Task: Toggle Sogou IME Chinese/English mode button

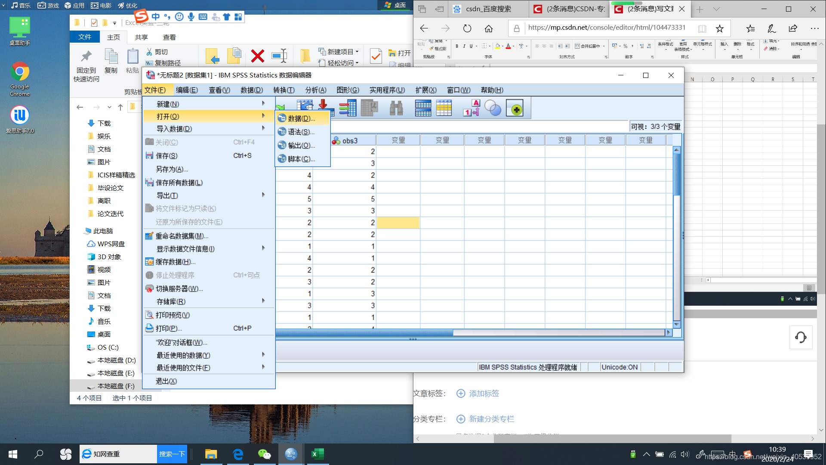Action: point(156,17)
